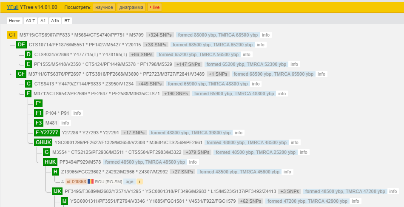The image size is (404, 207).
Task: Expand +27 SNPs for H
Action: pos(182,172)
